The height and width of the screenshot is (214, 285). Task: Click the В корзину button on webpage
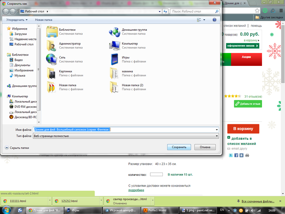tap(243, 129)
